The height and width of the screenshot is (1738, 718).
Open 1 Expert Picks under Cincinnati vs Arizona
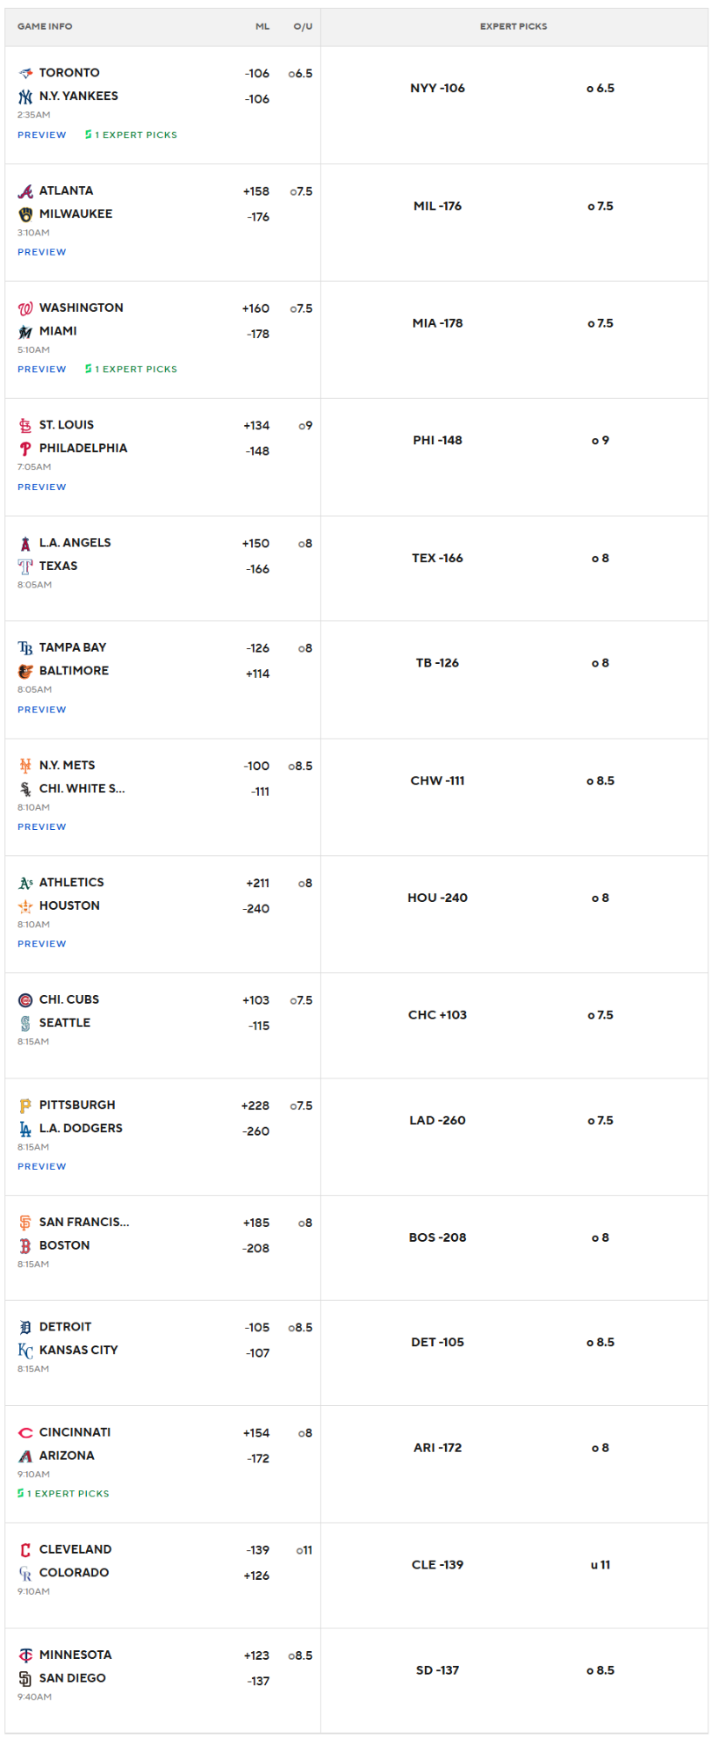coord(63,1494)
